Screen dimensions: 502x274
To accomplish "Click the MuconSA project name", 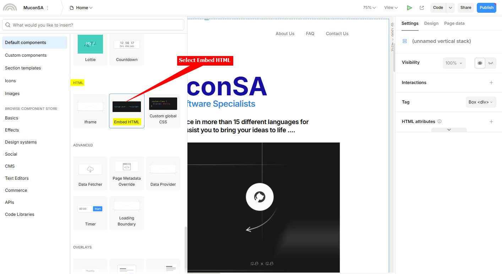I will 33,8.
